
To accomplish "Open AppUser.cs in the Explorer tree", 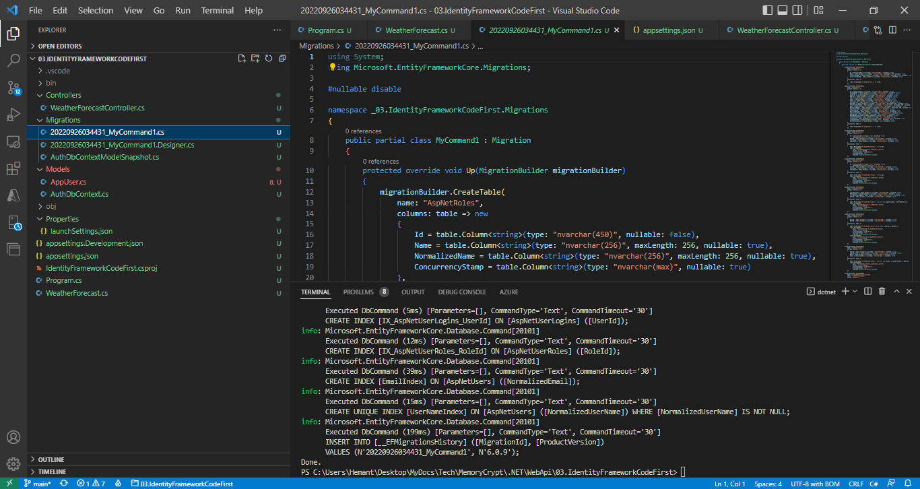I will pos(159,182).
